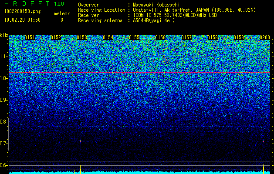This screenshot has width=274, height=174.
Task: Click the red horizontal carrier line
Action: click(139, 72)
